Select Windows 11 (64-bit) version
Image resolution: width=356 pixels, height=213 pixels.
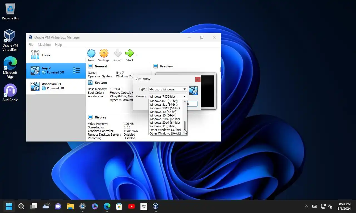(x=166, y=126)
